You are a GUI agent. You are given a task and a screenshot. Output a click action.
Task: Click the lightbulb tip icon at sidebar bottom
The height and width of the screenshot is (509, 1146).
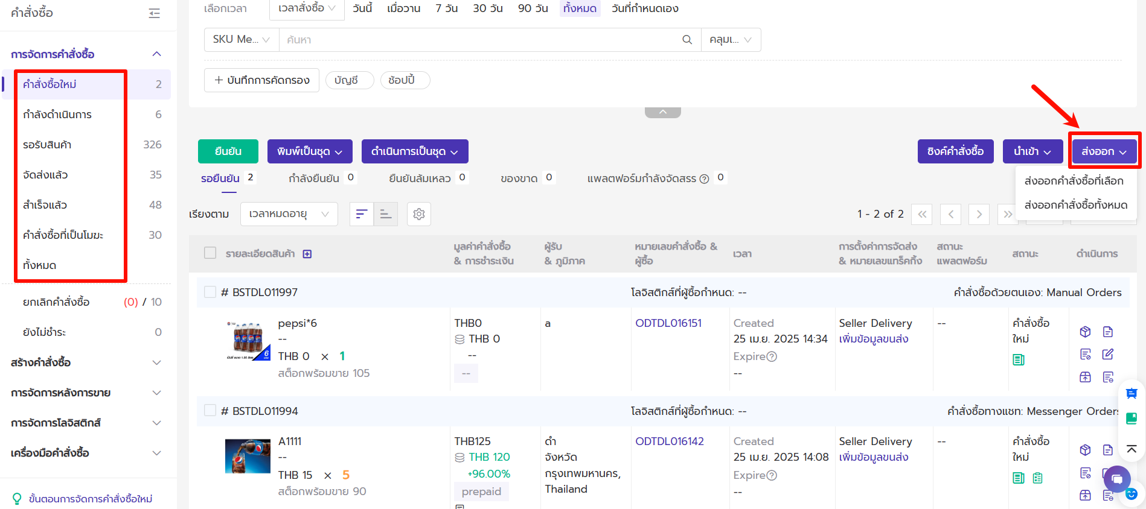click(17, 499)
